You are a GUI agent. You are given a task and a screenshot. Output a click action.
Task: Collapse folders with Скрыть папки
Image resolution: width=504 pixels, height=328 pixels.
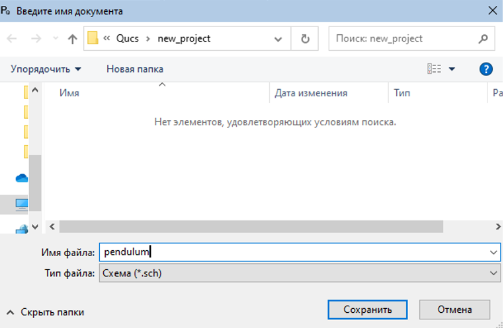click(x=46, y=312)
